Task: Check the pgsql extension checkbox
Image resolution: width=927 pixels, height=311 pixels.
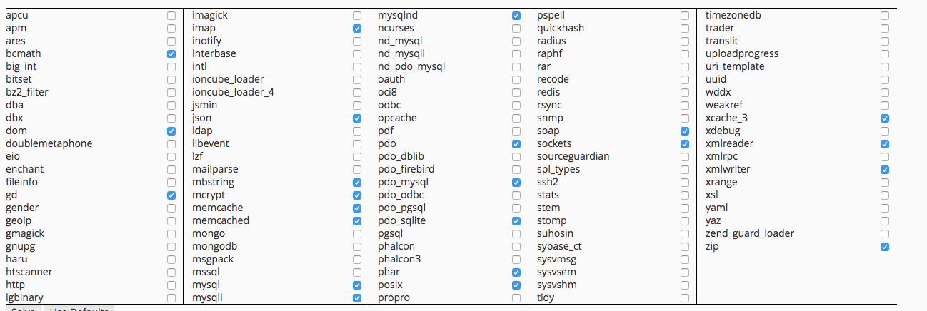Action: pyautogui.click(x=516, y=233)
